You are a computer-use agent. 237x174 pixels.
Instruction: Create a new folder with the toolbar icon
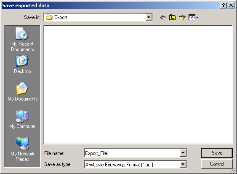182,17
